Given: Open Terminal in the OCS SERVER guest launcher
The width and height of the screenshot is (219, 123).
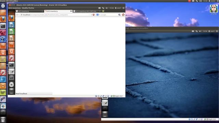Looking at the screenshot, I should pyautogui.click(x=11, y=65).
